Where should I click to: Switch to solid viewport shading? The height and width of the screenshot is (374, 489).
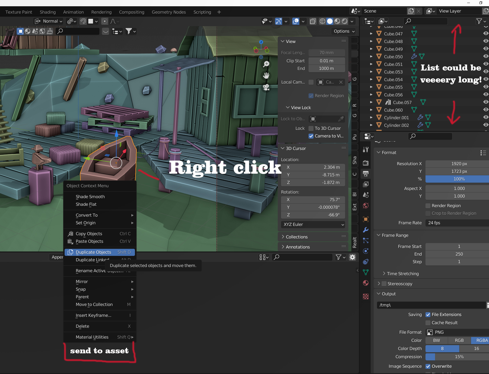(330, 21)
